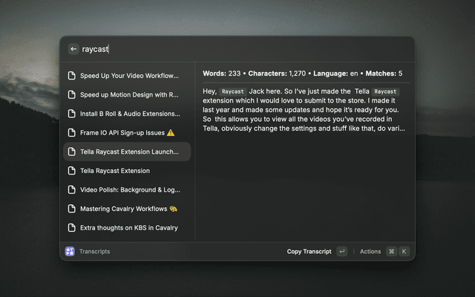Open Frame IO API Sign-up Issues transcript
Image resolution: width=475 pixels, height=297 pixels.
[122, 133]
